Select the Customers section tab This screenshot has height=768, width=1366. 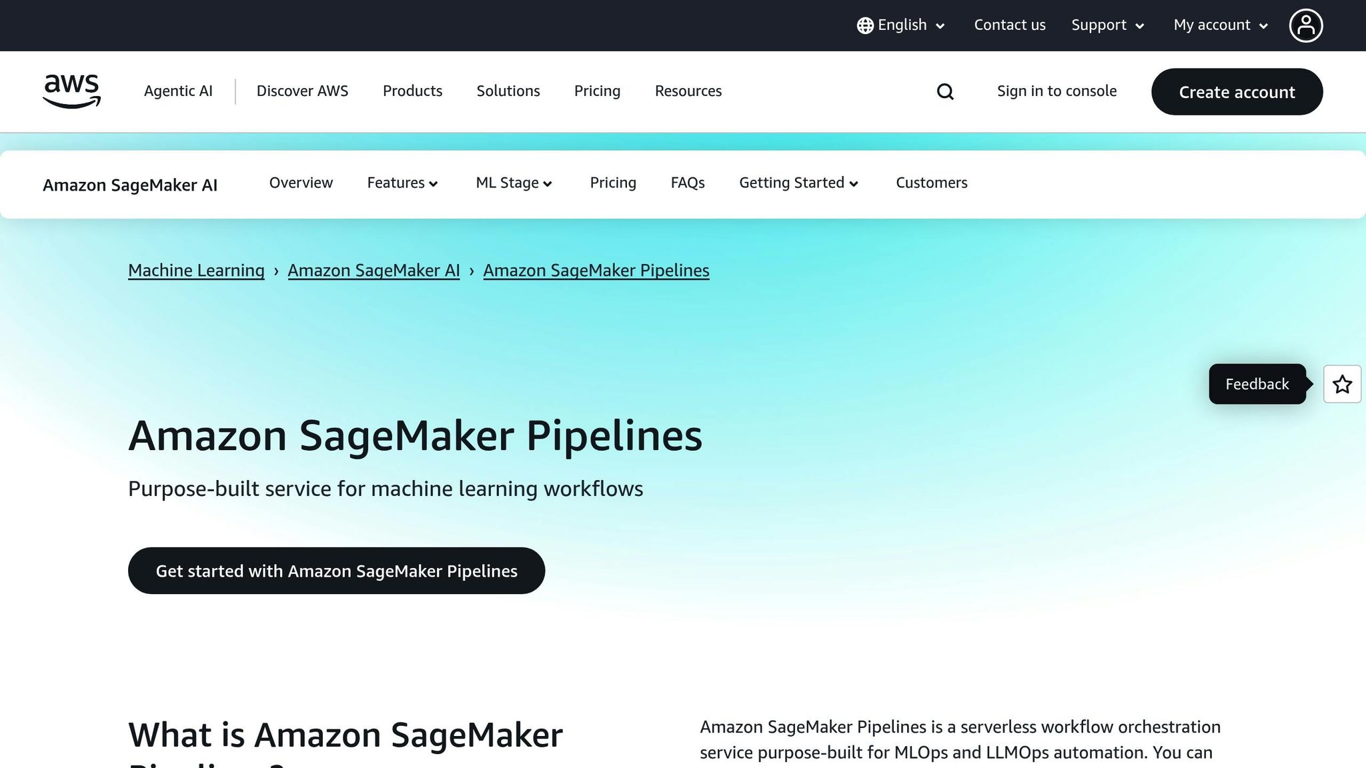click(x=931, y=183)
